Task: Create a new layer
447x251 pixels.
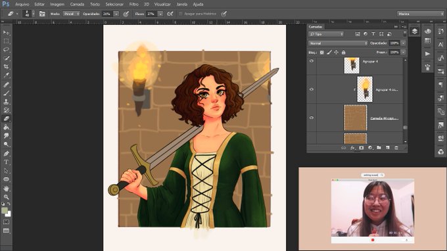Action: click(387, 148)
